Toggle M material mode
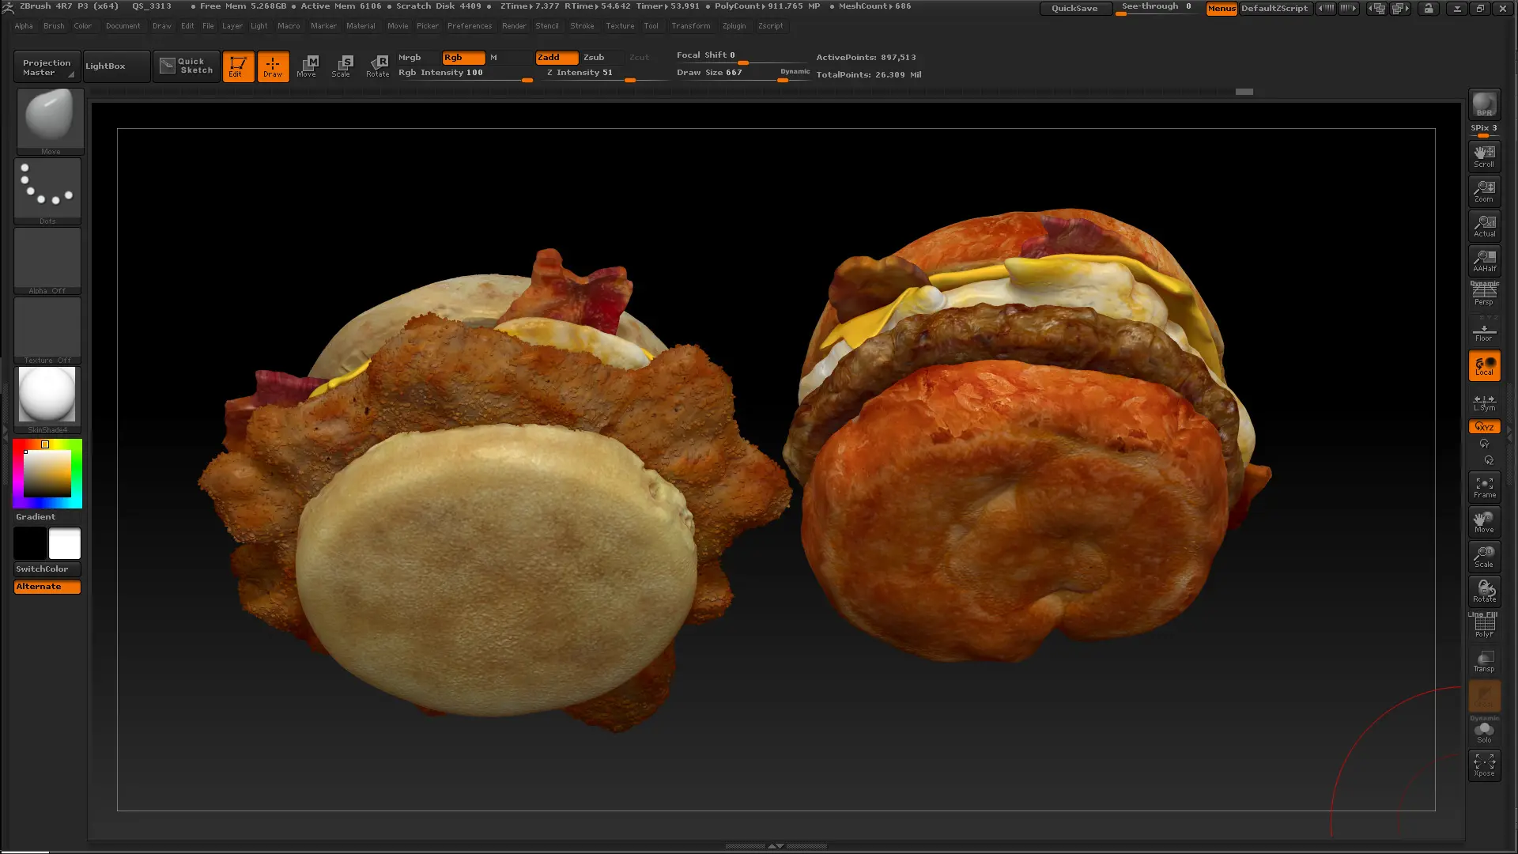The height and width of the screenshot is (854, 1518). point(510,58)
